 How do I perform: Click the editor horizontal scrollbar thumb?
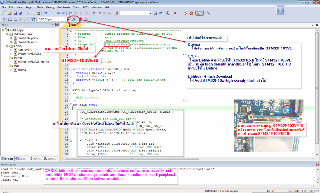point(132,158)
